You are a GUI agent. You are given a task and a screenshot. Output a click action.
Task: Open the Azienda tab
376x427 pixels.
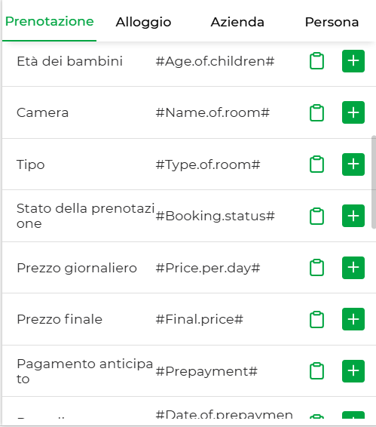(x=237, y=22)
